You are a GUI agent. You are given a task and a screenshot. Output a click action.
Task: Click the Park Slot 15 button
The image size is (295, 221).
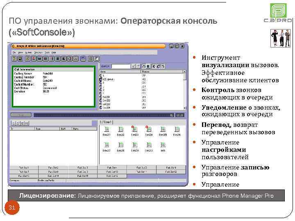(83, 176)
